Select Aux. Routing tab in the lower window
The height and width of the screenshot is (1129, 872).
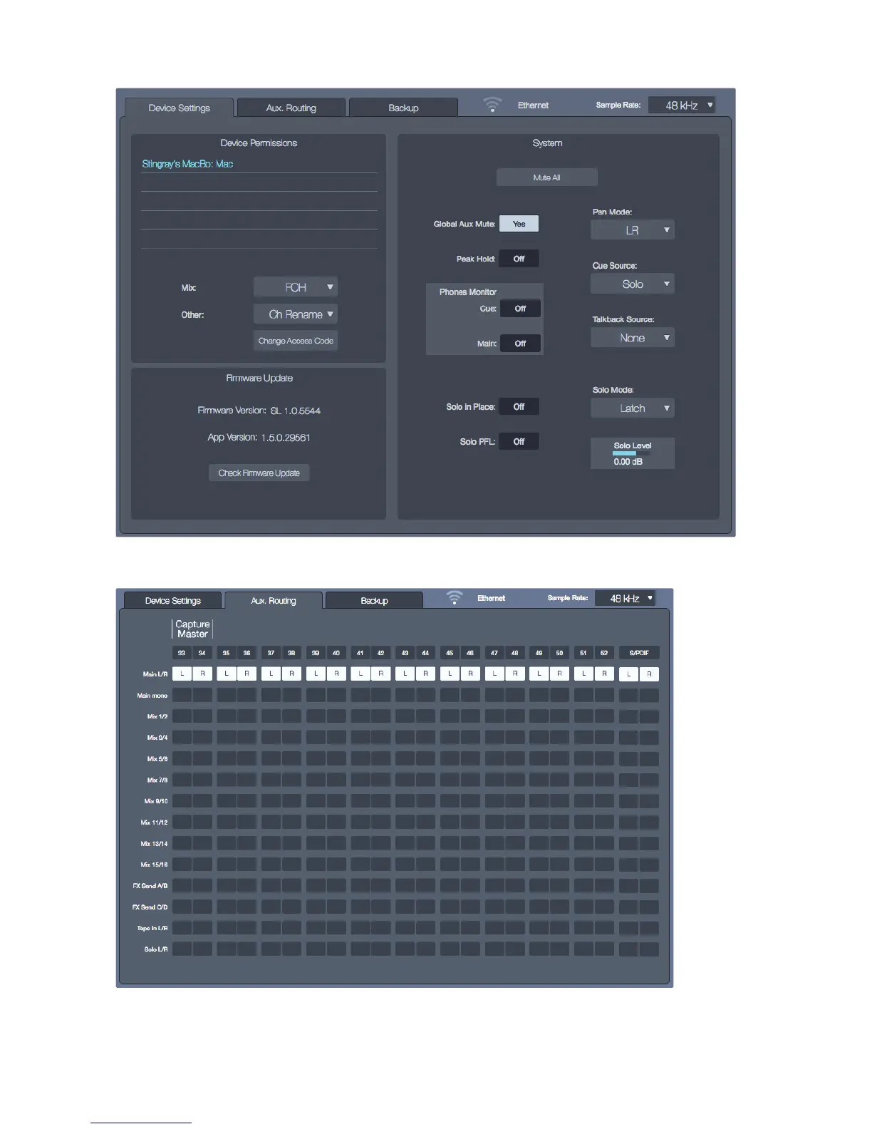pyautogui.click(x=274, y=600)
